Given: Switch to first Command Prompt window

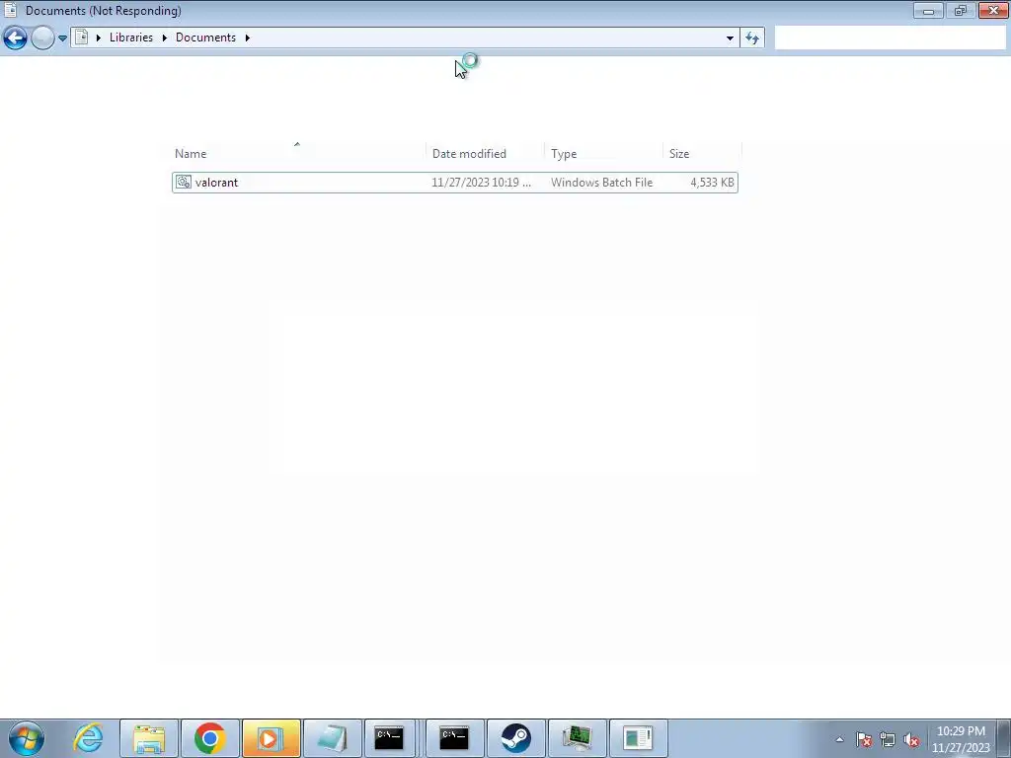Looking at the screenshot, I should (x=389, y=738).
